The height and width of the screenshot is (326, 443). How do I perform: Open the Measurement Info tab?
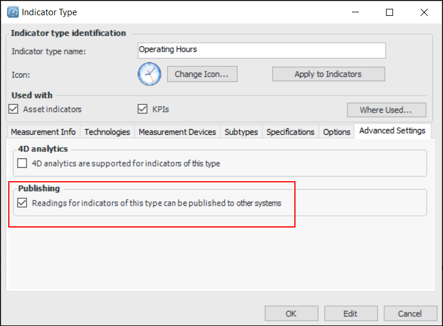pos(43,132)
